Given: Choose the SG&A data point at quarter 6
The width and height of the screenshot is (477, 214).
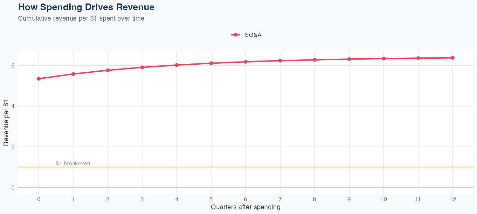Looking at the screenshot, I should click(x=246, y=62).
